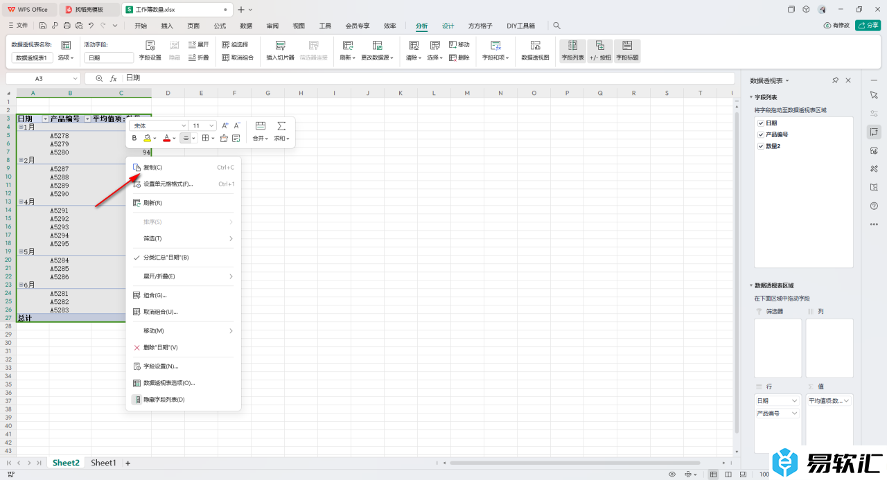This screenshot has width=887, height=480.
Task: Open the 文件 menu
Action: click(17, 26)
